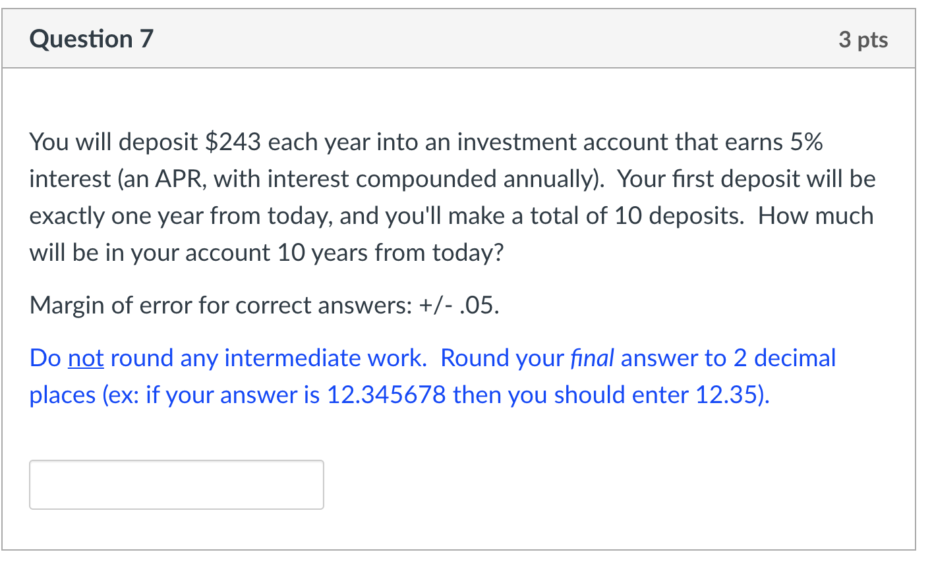This screenshot has width=932, height=573.
Task: Click the gray header strip of Question 7
Action: pos(461,38)
